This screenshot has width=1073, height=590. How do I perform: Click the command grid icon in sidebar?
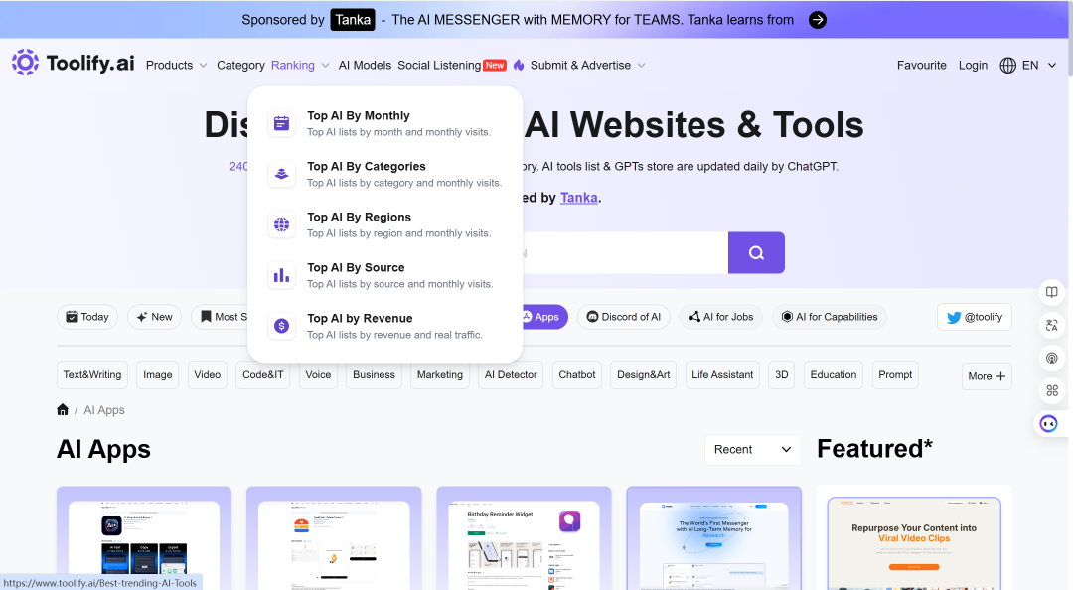point(1052,390)
